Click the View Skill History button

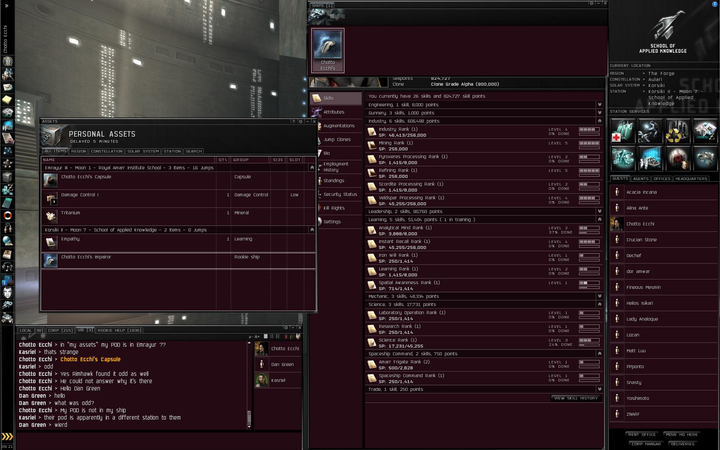pyautogui.click(x=576, y=398)
